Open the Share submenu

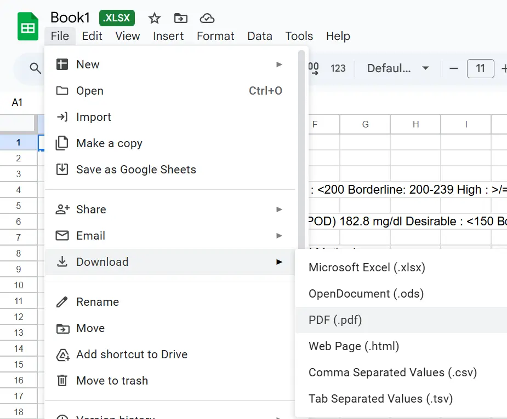[x=91, y=209]
